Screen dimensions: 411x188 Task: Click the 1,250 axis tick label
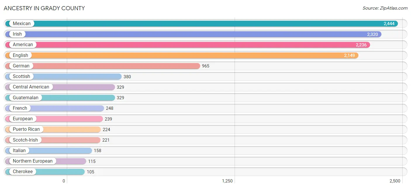pyautogui.click(x=227, y=181)
